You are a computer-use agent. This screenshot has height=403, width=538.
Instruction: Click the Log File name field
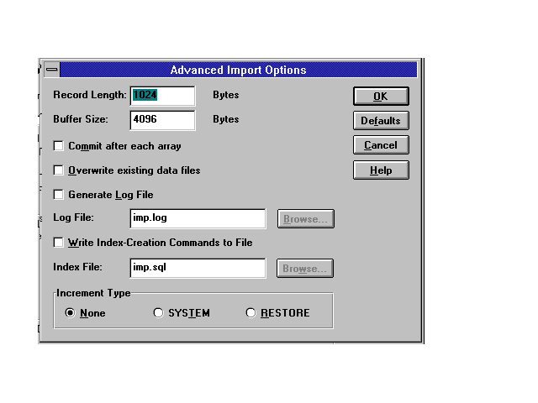pos(198,219)
